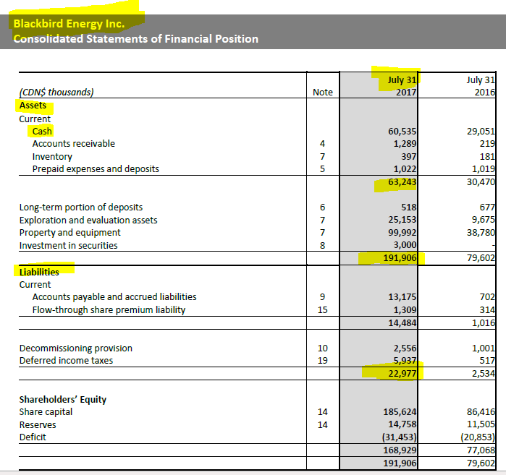Viewport: 506px width, 475px height.
Task: Select 2016 total assets 79,602 below investment row
Action: (481, 258)
